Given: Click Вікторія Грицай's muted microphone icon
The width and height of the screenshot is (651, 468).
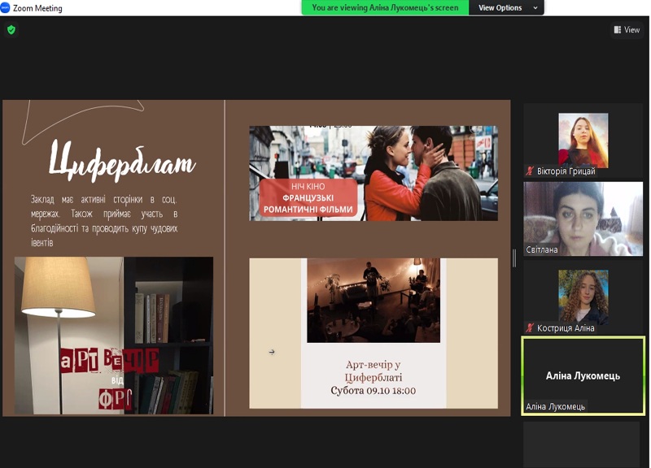Looking at the screenshot, I should pyautogui.click(x=530, y=171).
